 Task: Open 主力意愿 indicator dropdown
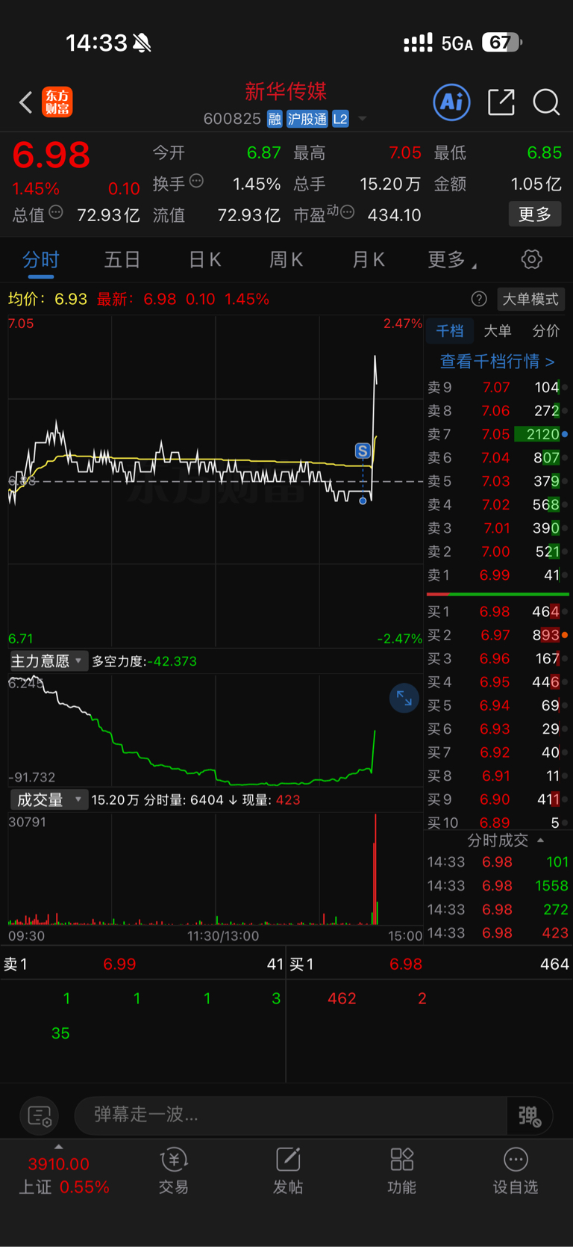coord(48,661)
